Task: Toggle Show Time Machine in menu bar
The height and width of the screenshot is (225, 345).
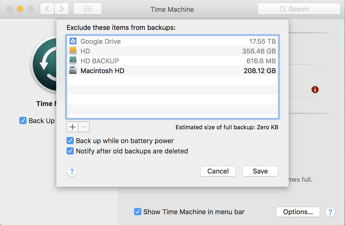Action: pyautogui.click(x=138, y=212)
